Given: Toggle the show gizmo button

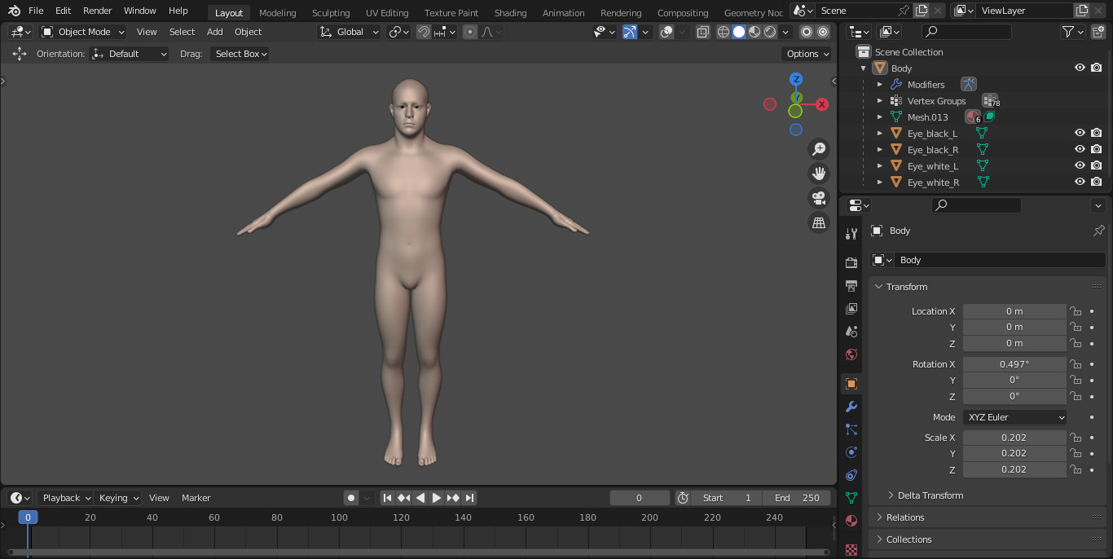Looking at the screenshot, I should (x=629, y=32).
